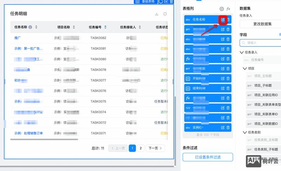The width and height of the screenshot is (281, 171).
Task: Open 表格列 settings gear
Action: tap(222, 9)
